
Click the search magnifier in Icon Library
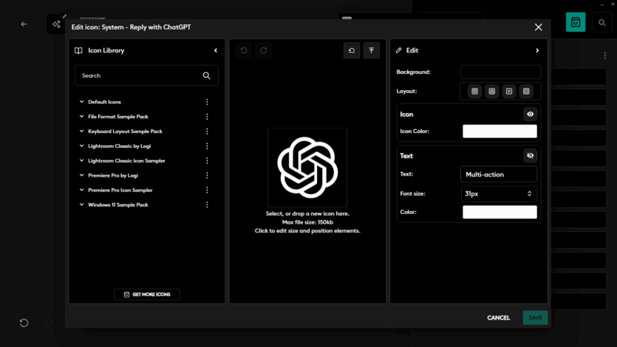click(207, 75)
